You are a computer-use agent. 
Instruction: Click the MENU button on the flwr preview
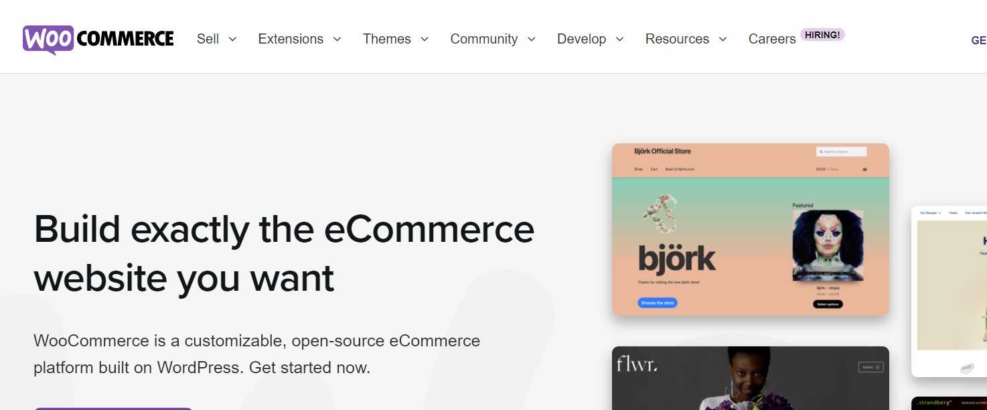(870, 367)
